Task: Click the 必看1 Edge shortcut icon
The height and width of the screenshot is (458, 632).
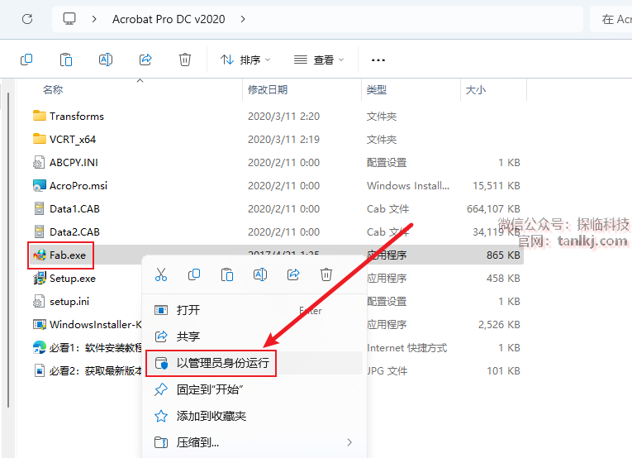Action: 39,347
